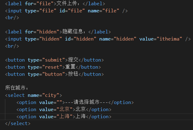The height and width of the screenshot is (130, 193).
Task: Click the submit button line text "提交"
Action: coord(73,60)
